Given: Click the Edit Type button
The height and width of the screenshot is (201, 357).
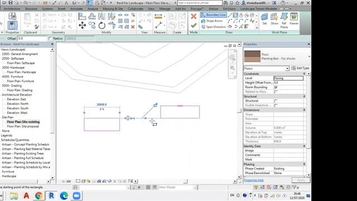Looking at the screenshot, I should click(x=300, y=68).
